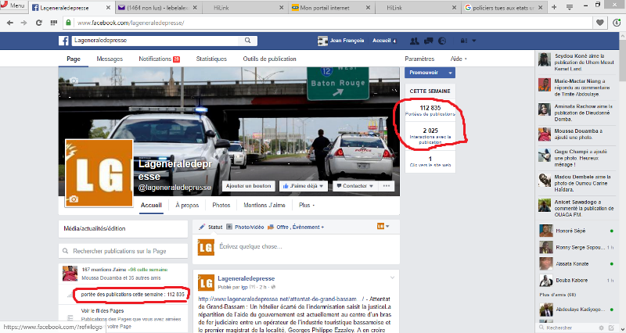626x333 pixels.
Task: Click Ajouter un bouton
Action: (248, 186)
